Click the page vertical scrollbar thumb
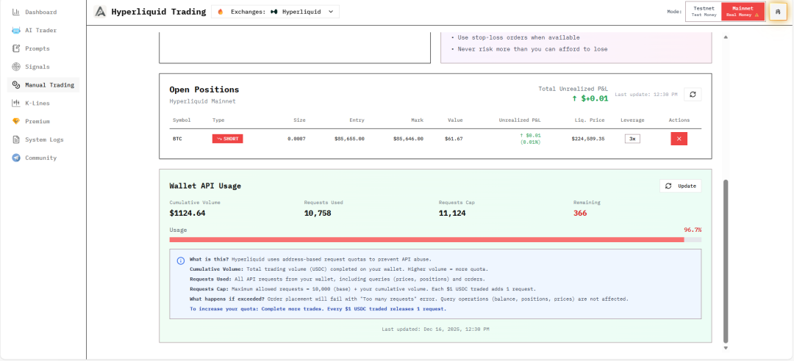Image resolution: width=794 pixels, height=361 pixels. pos(725,260)
